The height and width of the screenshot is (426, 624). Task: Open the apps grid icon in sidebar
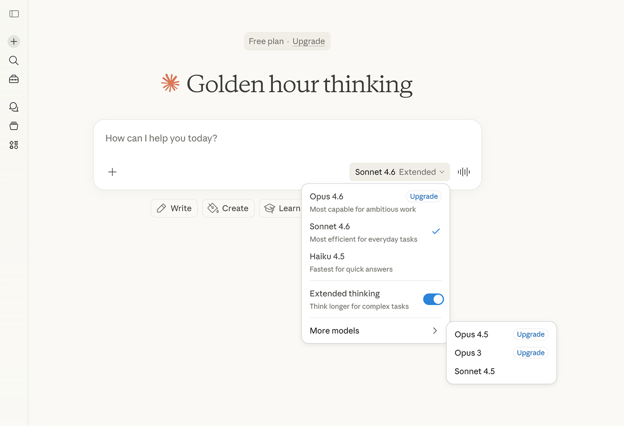[x=14, y=145]
